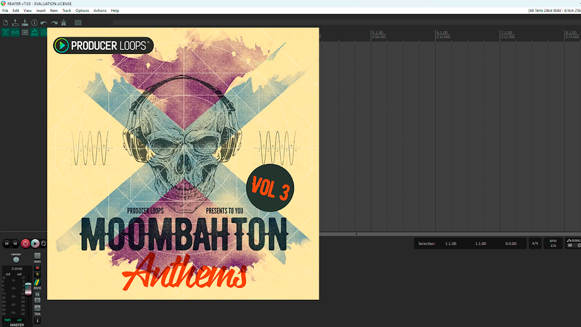This screenshot has width=581, height=327.
Task: Go to the project end in the transport
Action: (x=15, y=244)
